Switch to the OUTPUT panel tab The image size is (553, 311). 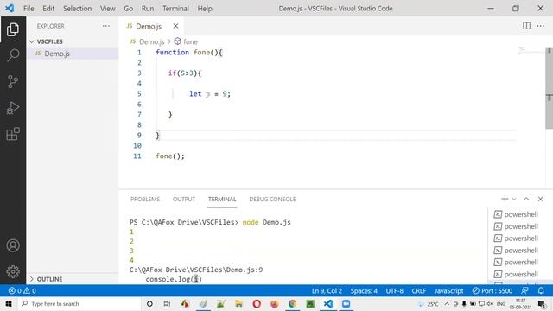pyautogui.click(x=184, y=200)
